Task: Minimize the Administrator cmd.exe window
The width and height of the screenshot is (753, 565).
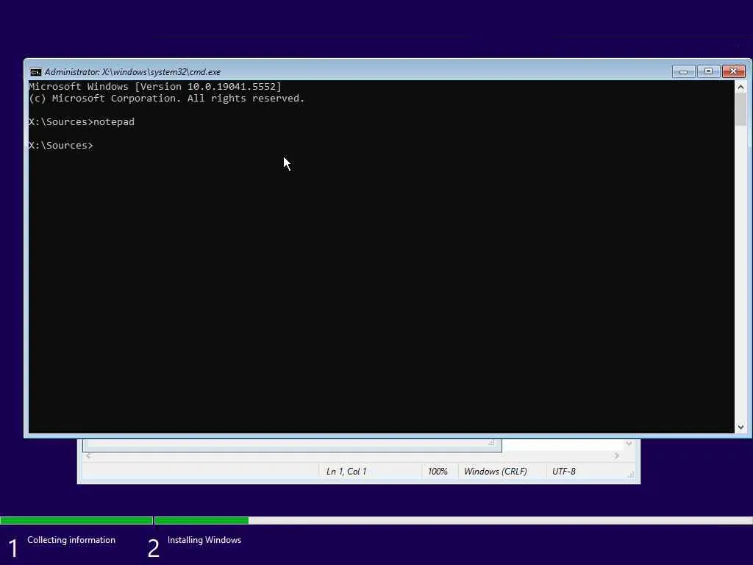Action: click(x=683, y=71)
